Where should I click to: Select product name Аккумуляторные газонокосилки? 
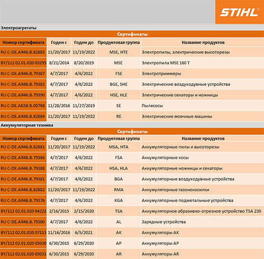(x=175, y=190)
